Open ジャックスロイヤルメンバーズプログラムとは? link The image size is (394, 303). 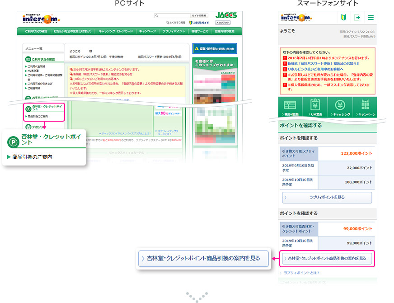(127, 133)
